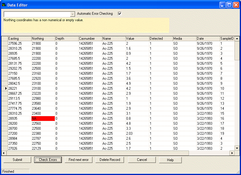Screen dimensions: 241x175
Task: Click the horizontal scrollbar thumb
Action: pos(97,153)
